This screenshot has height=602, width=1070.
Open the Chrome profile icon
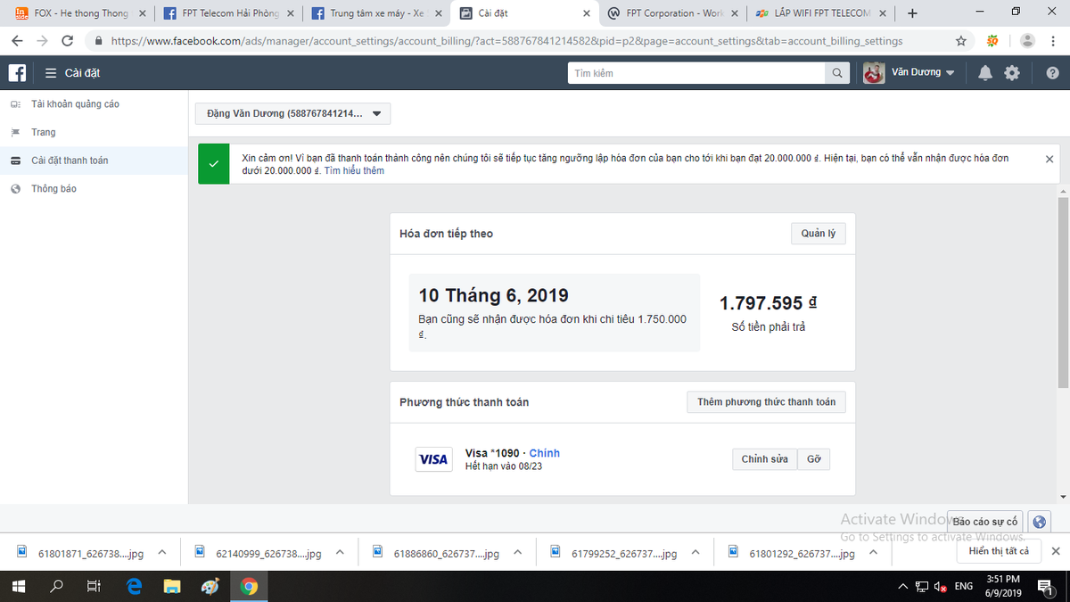coord(1027,41)
